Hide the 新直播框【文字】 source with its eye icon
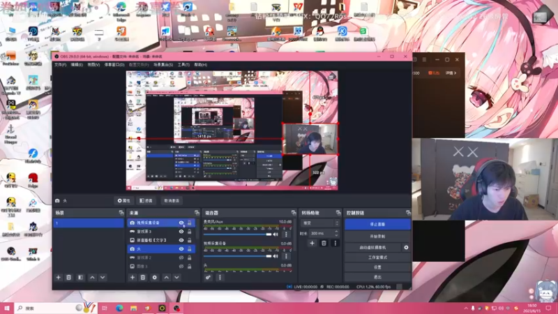Viewport: 558px width, 314px height. coord(181,240)
